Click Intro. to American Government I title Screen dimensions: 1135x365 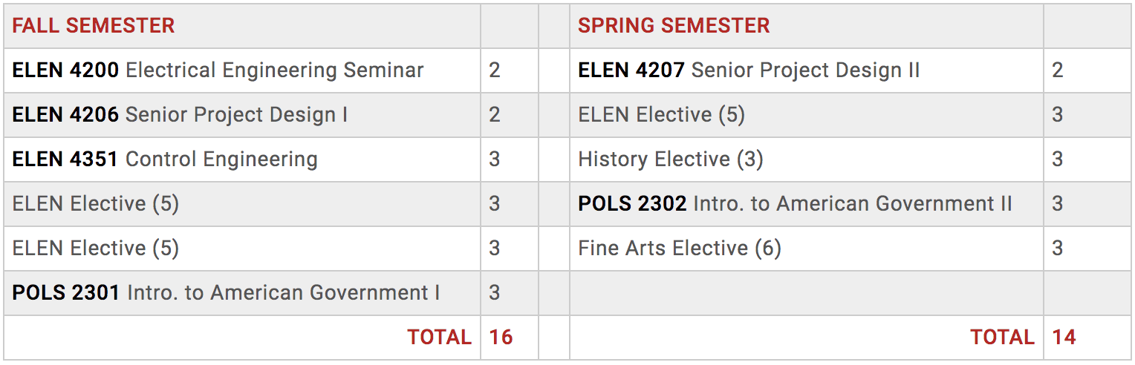click(x=283, y=293)
